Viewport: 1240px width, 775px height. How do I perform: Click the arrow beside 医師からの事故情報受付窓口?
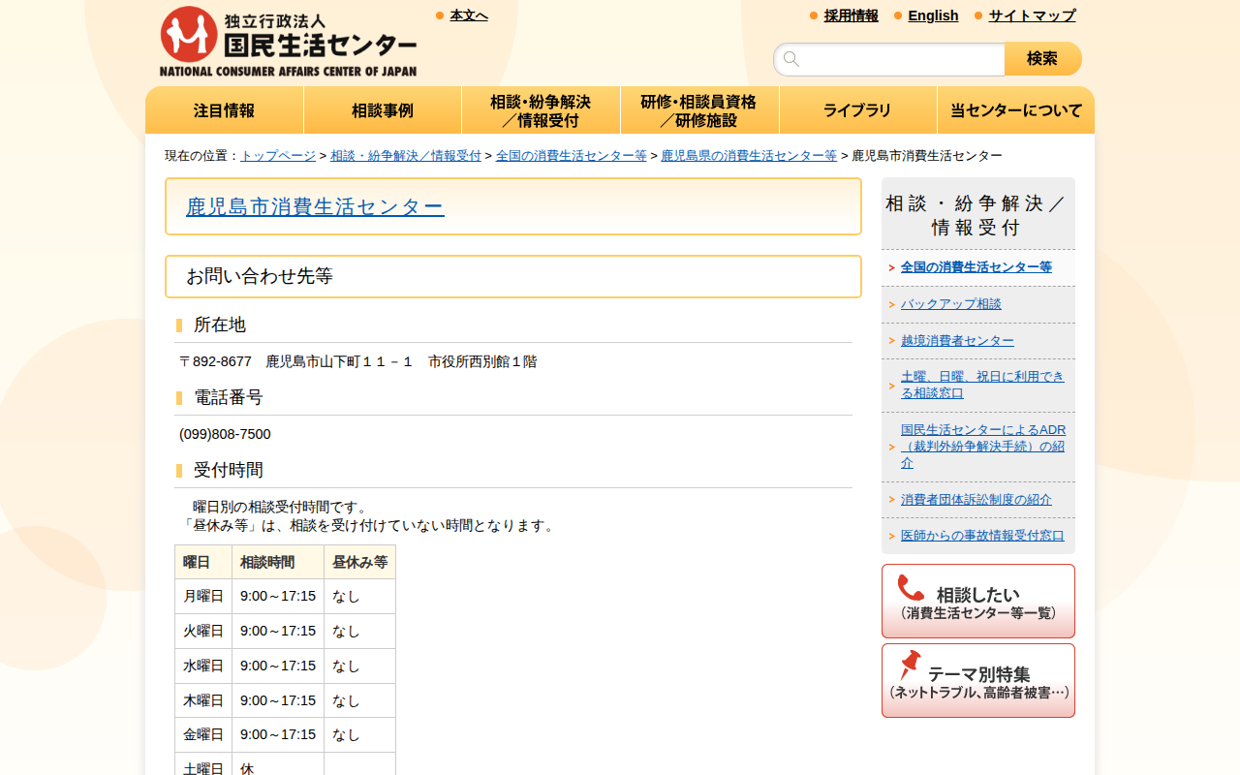pyautogui.click(x=891, y=535)
